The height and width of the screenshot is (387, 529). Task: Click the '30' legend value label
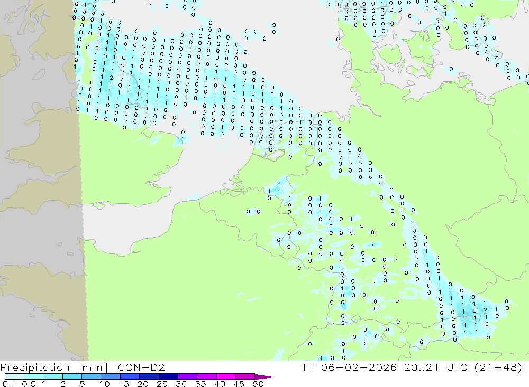tap(181, 384)
